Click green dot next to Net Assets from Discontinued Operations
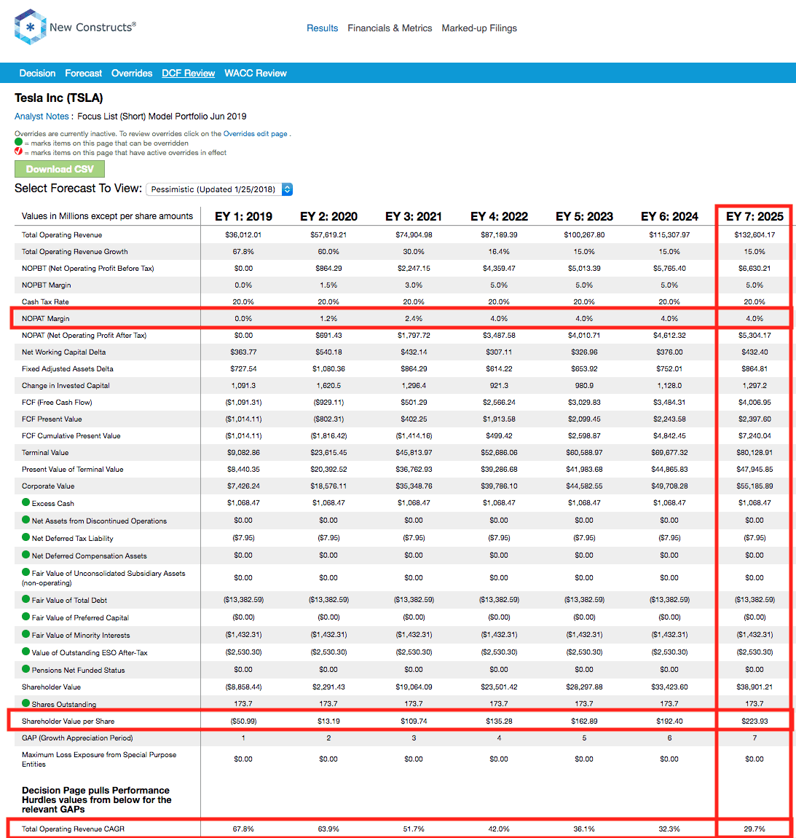The height and width of the screenshot is (838, 796). tap(25, 520)
